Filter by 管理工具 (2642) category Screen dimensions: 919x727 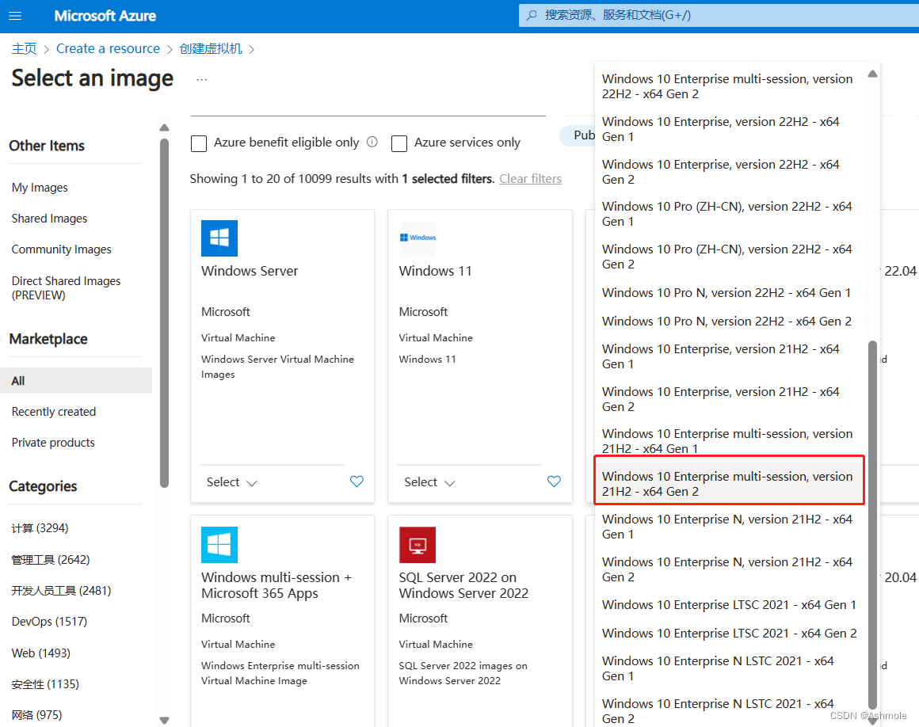click(x=51, y=559)
